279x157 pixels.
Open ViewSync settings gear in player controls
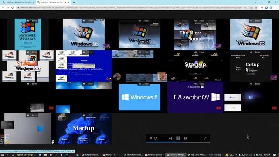point(151,138)
